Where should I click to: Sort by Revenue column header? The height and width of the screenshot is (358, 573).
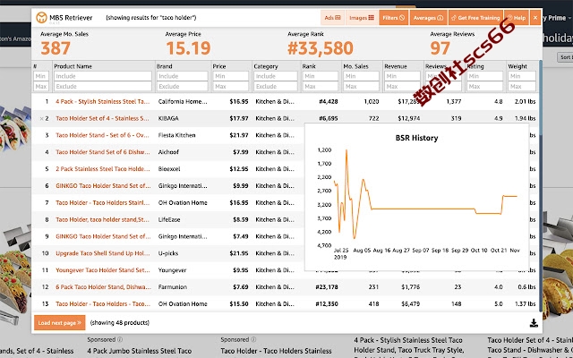[396, 66]
